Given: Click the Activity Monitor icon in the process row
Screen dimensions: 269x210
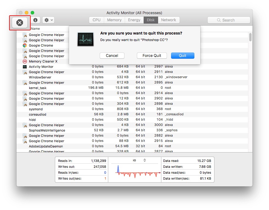Looking at the screenshot, I should coord(25,67).
